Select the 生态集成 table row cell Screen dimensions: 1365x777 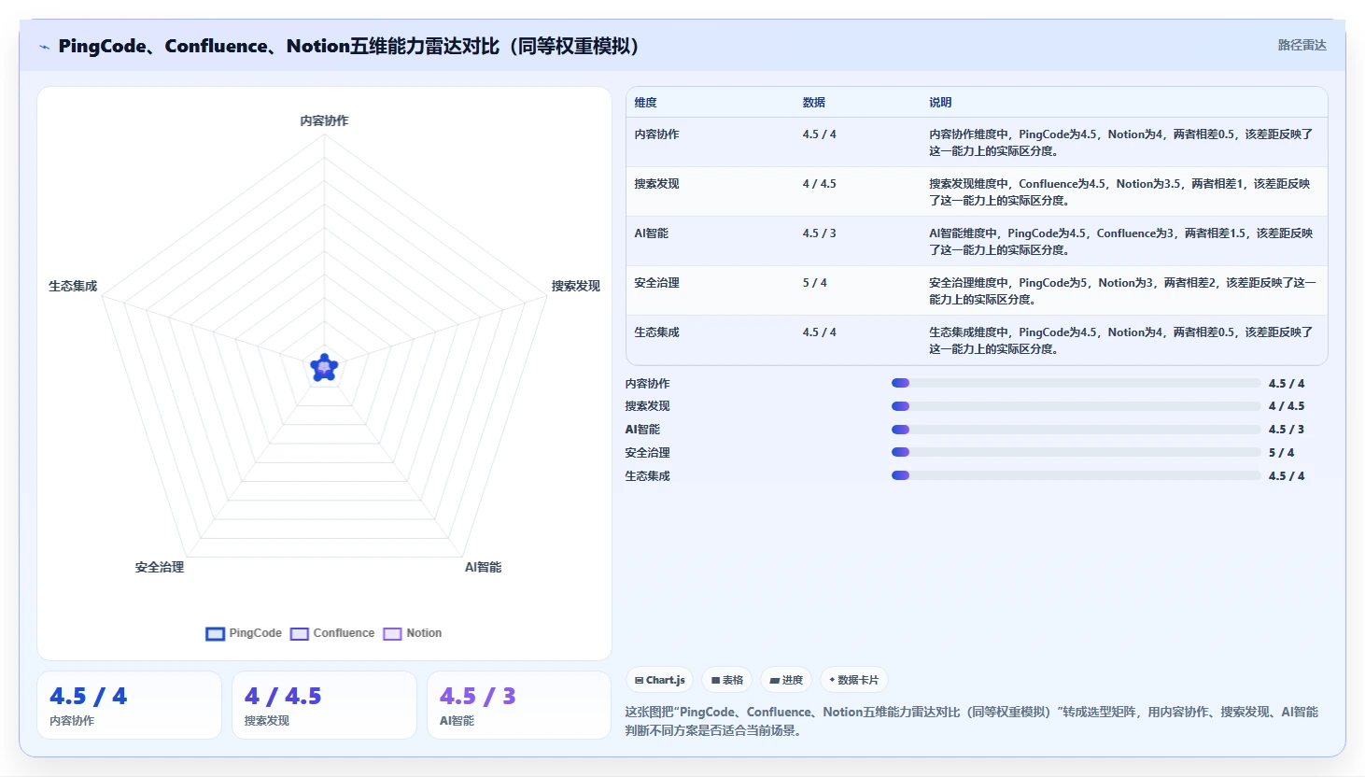point(656,332)
